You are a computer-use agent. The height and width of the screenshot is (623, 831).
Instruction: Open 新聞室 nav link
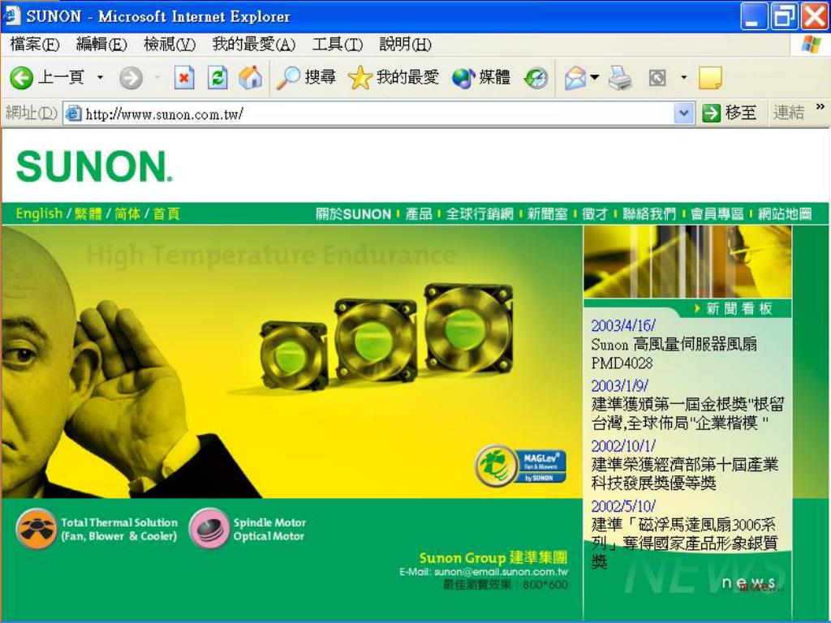pos(548,214)
